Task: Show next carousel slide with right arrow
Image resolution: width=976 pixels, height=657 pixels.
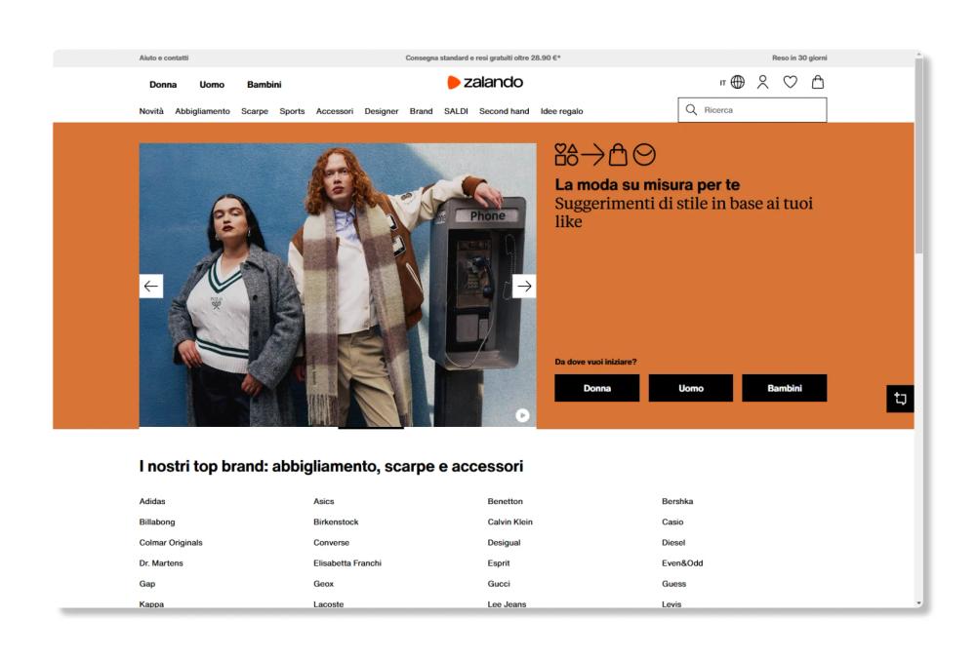Action: pyautogui.click(x=524, y=286)
